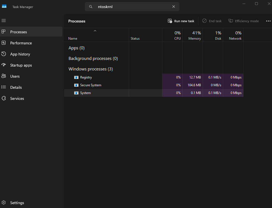Open App history via its icon
Image resolution: width=272 pixels, height=208 pixels.
[x=4, y=54]
